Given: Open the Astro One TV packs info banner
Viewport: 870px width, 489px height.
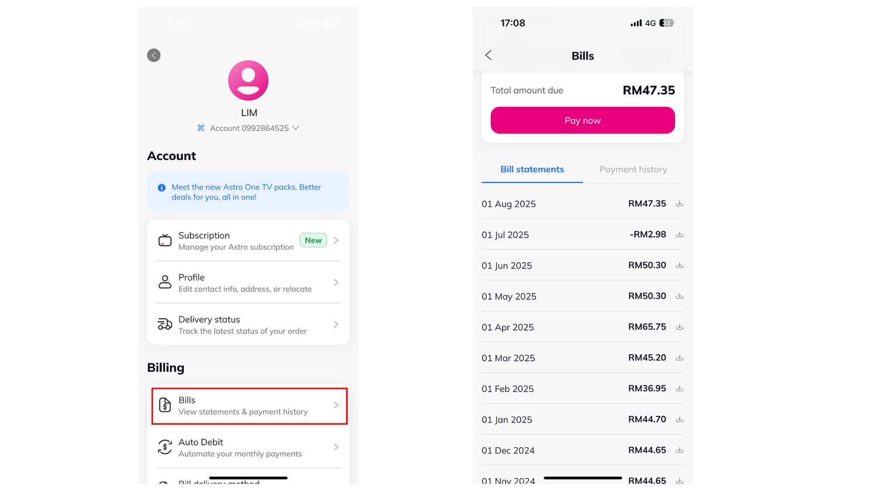Looking at the screenshot, I should click(x=248, y=192).
